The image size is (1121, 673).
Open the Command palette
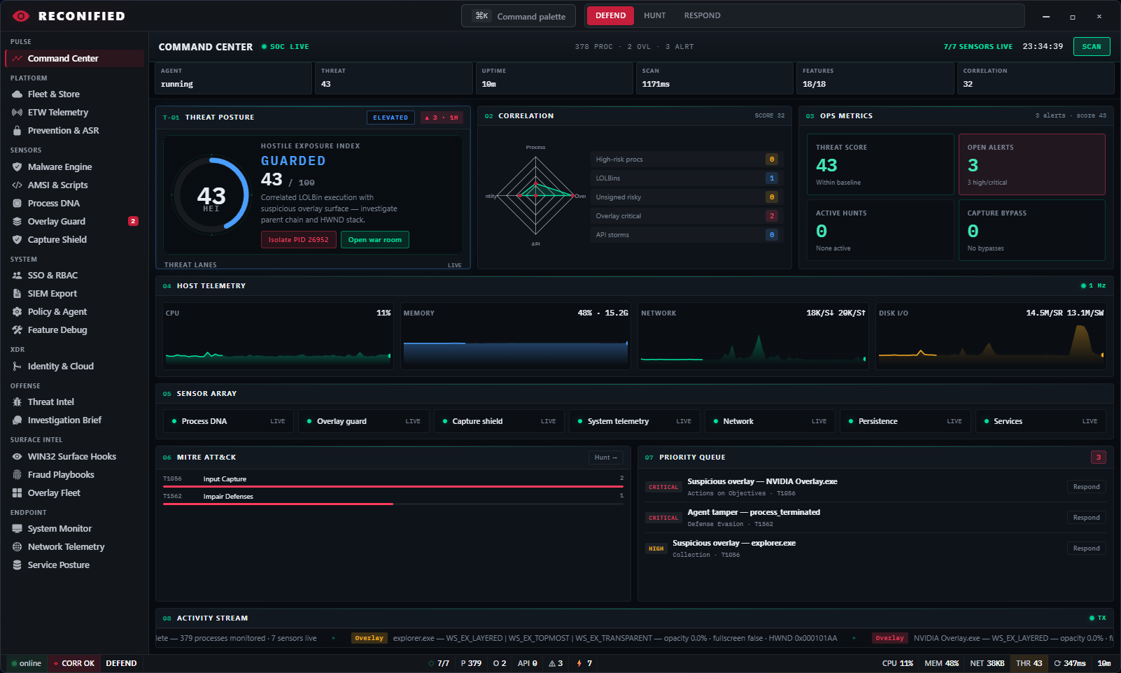pyautogui.click(x=519, y=16)
